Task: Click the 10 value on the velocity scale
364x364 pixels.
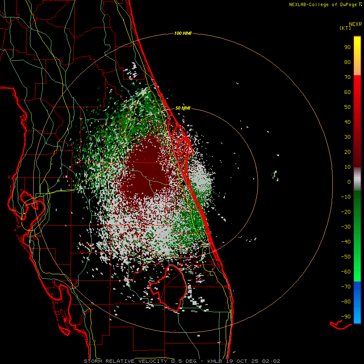Action: [347, 167]
